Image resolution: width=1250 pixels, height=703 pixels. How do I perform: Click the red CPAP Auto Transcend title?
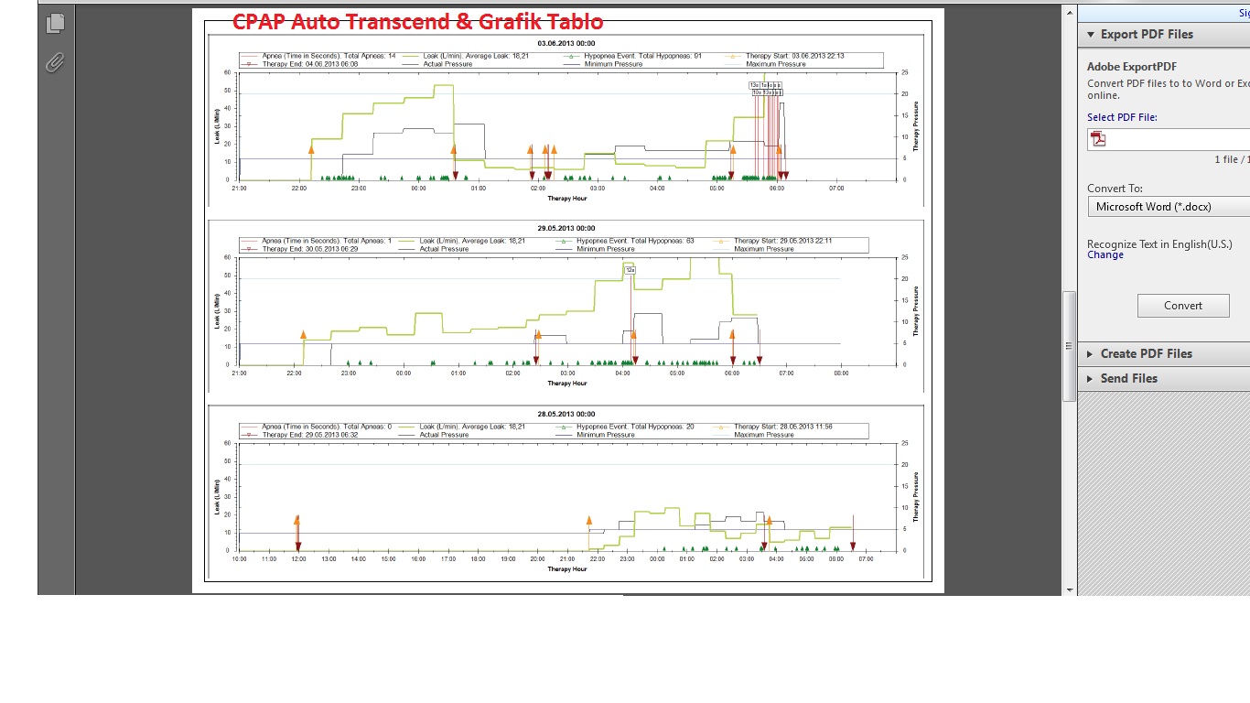coord(417,22)
